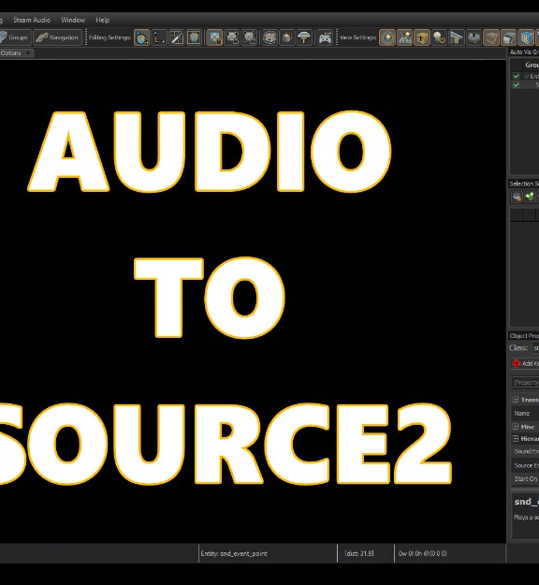This screenshot has height=585, width=539.
Task: Select the Sound Event property row
Action: (525, 451)
